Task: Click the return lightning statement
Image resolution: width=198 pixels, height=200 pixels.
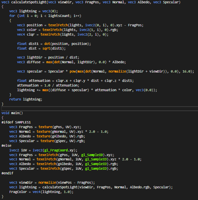Action: 26,100
